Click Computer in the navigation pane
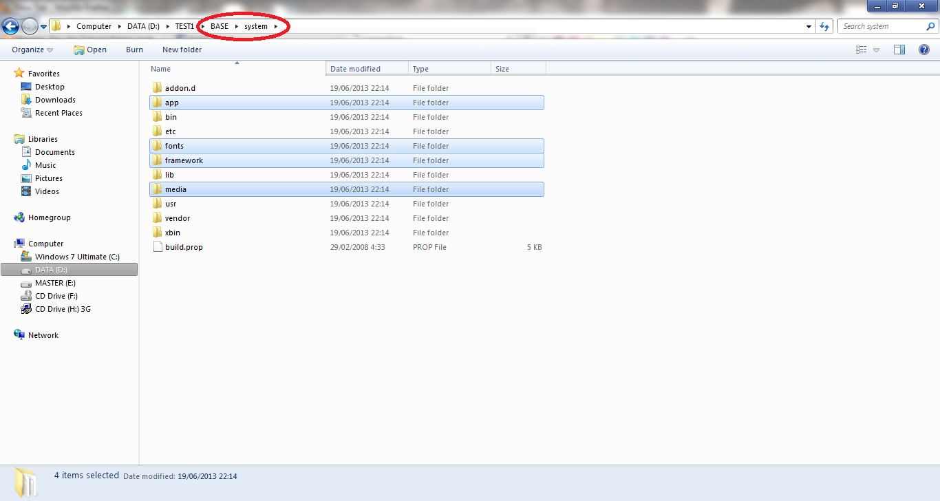The image size is (940, 501). pos(45,244)
